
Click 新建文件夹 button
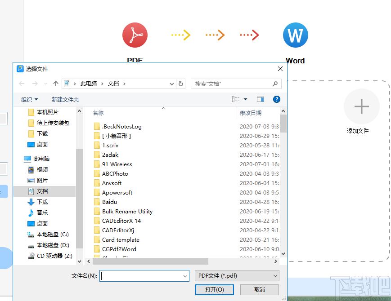[65, 100]
